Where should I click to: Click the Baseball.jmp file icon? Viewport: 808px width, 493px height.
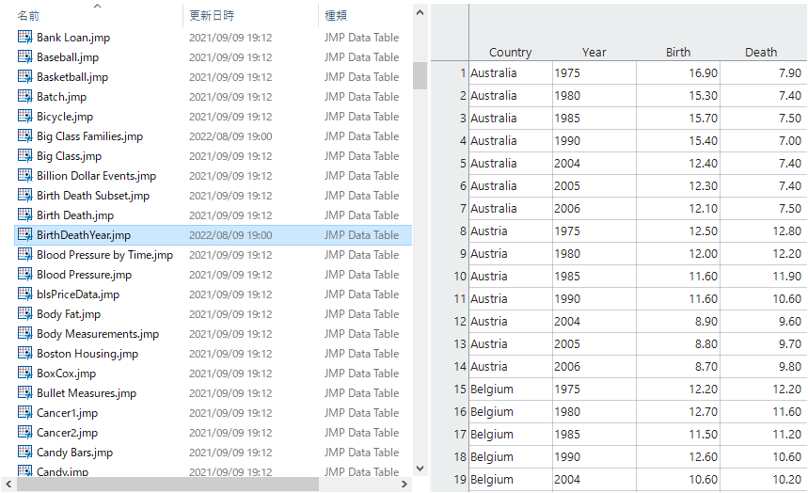coord(24,56)
